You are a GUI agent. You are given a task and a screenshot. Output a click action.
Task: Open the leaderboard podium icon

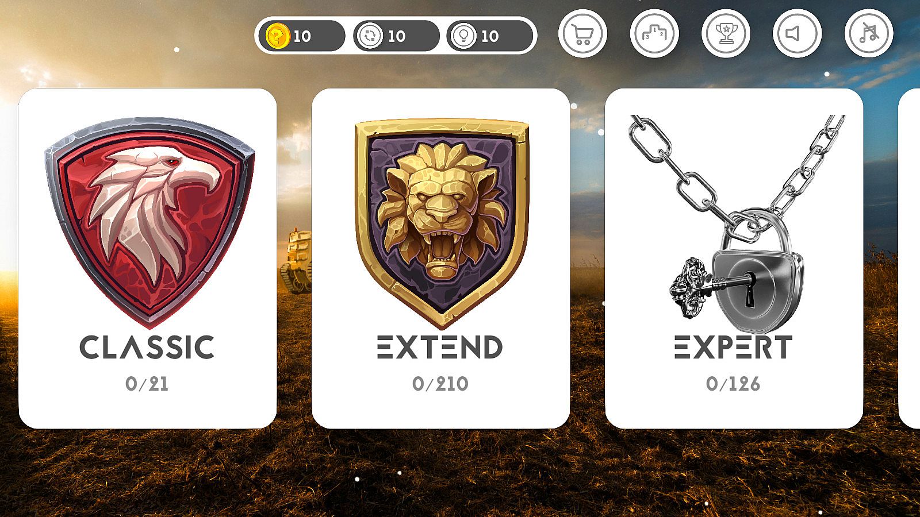pos(654,34)
